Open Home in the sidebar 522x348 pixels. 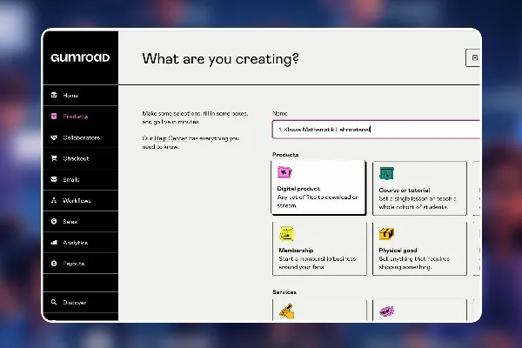pyautogui.click(x=81, y=95)
